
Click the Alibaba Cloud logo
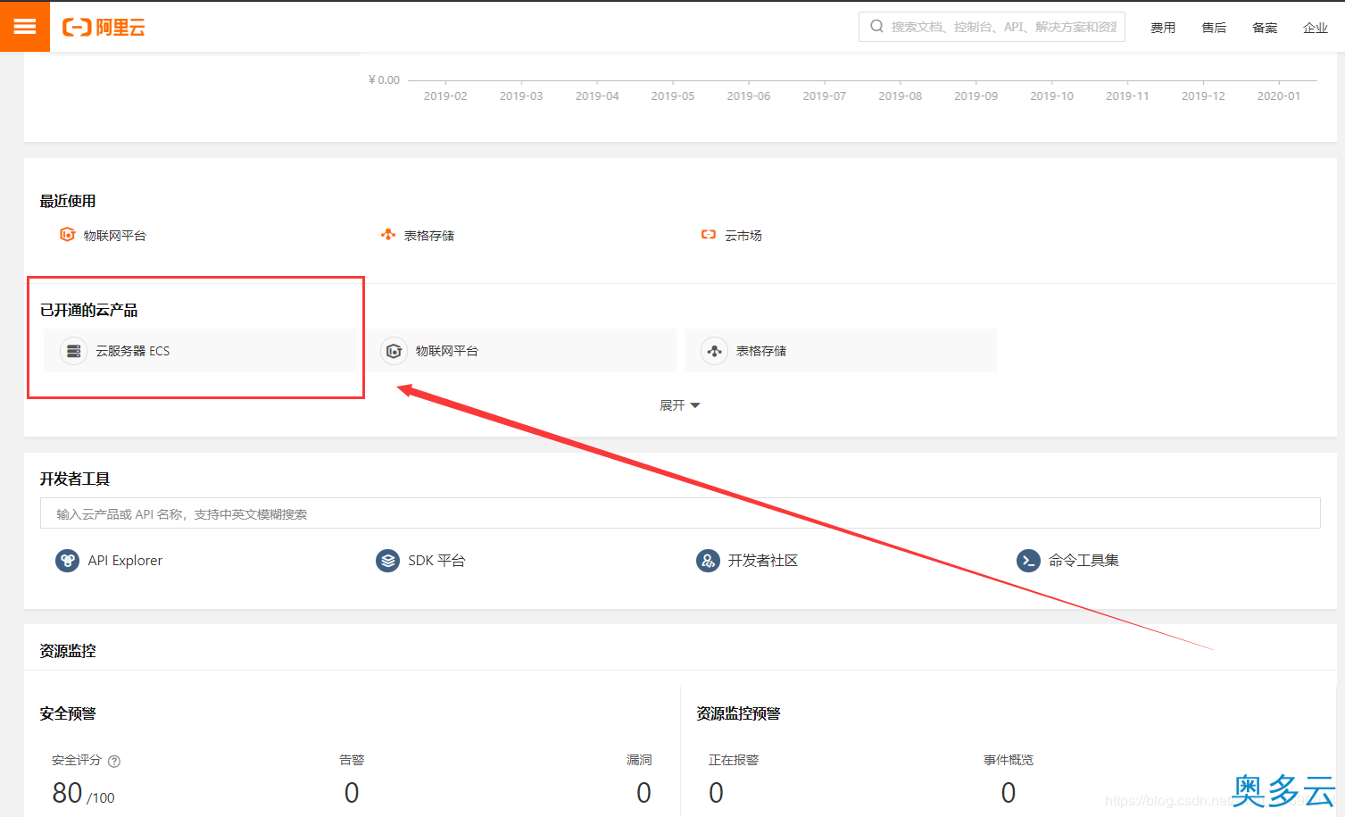104,28
